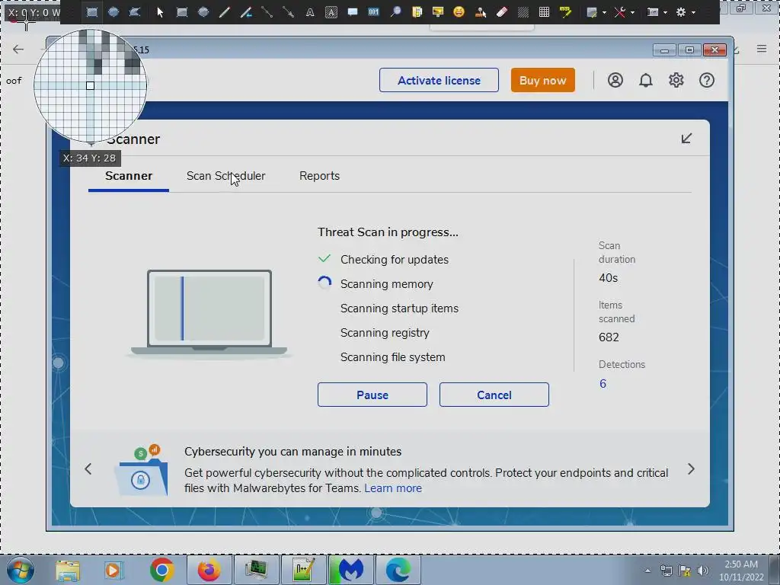Select the rectangular region capture tool

(x=92, y=12)
